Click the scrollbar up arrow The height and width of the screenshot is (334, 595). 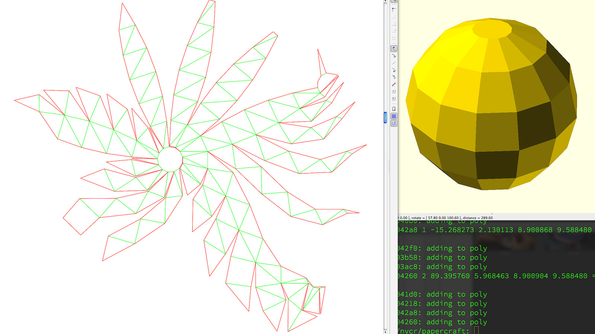[x=385, y=1]
